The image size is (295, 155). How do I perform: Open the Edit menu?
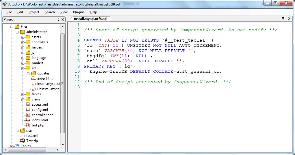(x=20, y=12)
